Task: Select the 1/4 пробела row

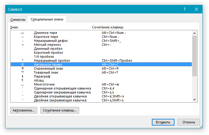Action: [101, 57]
